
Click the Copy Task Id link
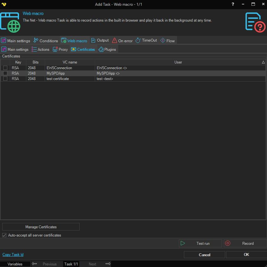pos(13,255)
